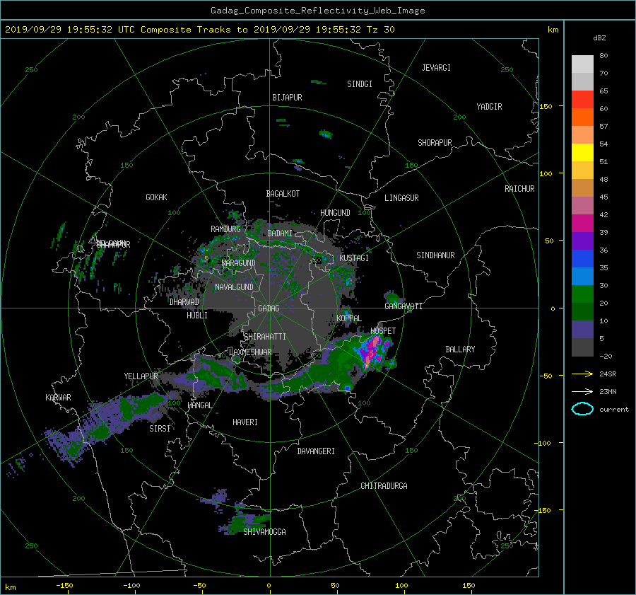Select the 60 dBZ orange swatch
The image size is (636, 595).
point(582,117)
